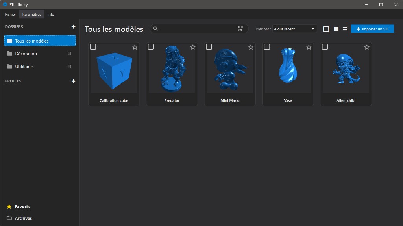Click the Calibration cube label
Viewport: 403px width, 226px height.
tap(114, 100)
